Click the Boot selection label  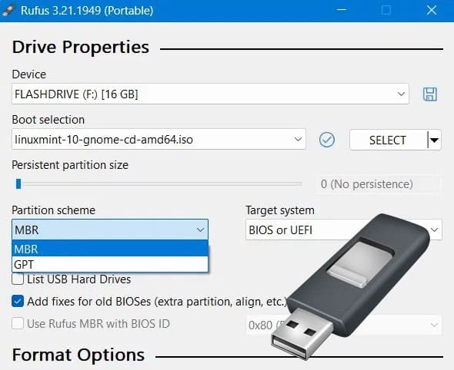click(x=48, y=120)
